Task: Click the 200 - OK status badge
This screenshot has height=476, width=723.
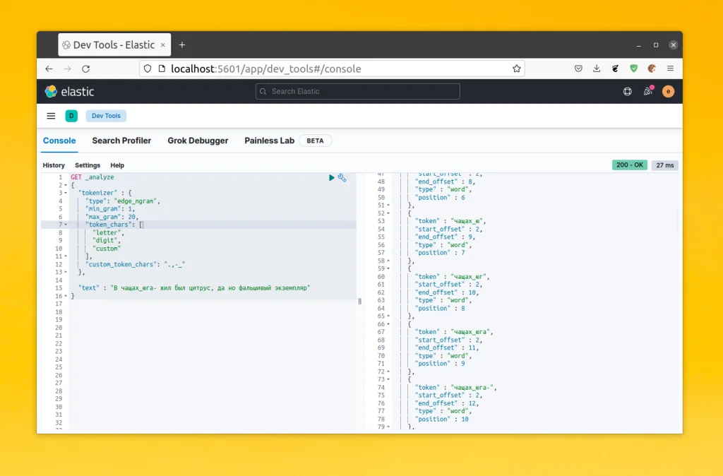Action: (x=629, y=165)
